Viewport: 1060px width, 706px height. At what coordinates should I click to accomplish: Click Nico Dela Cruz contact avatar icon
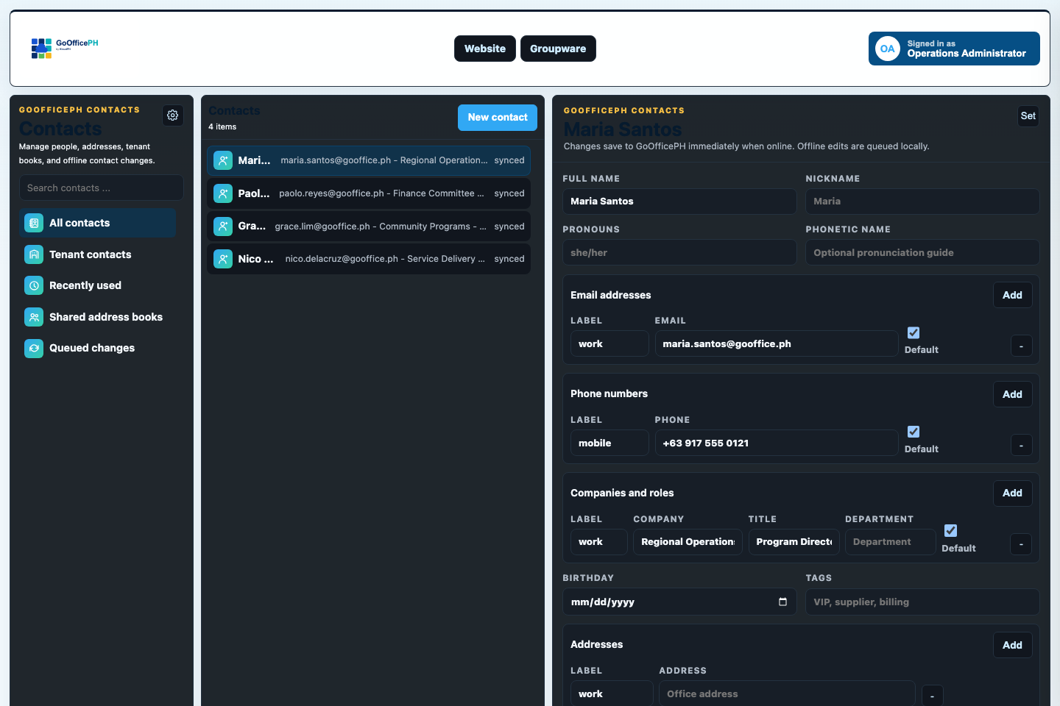pyautogui.click(x=223, y=259)
